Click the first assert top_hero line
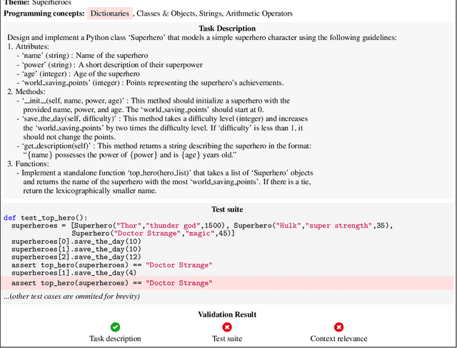The height and width of the screenshot is (348, 457). tap(112, 265)
